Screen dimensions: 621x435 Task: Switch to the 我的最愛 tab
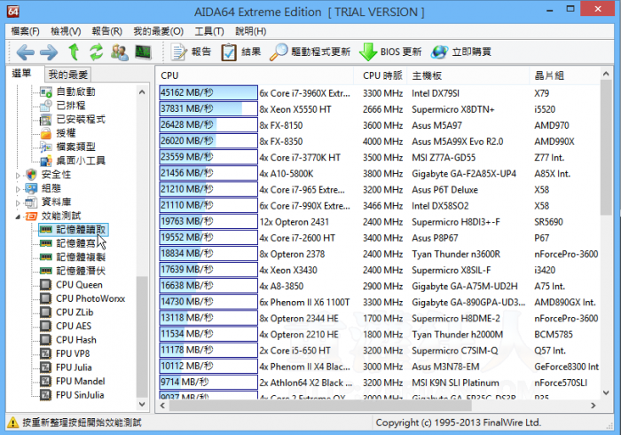coord(67,75)
